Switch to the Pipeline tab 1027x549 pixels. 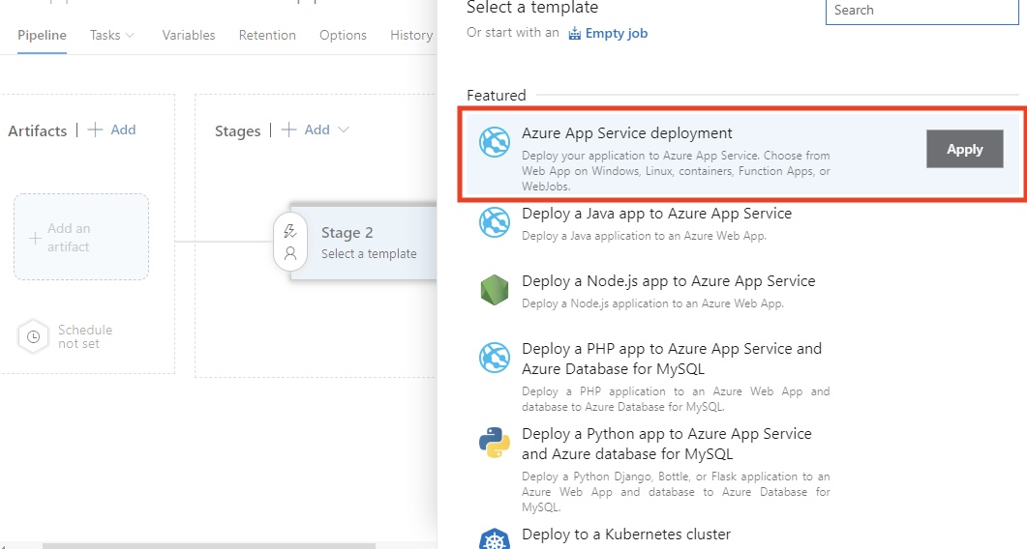(x=42, y=36)
